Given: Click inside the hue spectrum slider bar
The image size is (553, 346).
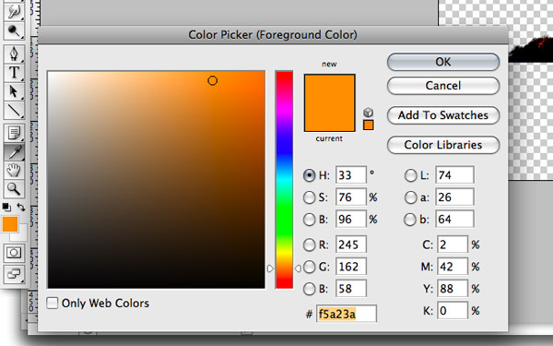Looking at the screenshot, I should pos(284,180).
